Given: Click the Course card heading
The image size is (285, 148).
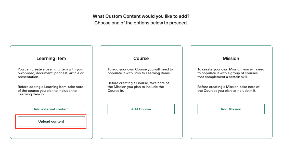Looking at the screenshot, I should click(141, 58).
